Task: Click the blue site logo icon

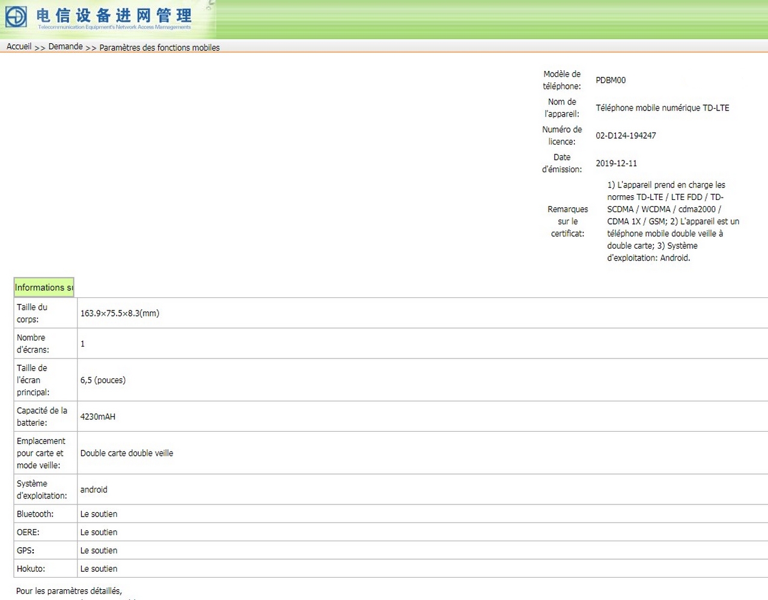Action: pos(16,17)
